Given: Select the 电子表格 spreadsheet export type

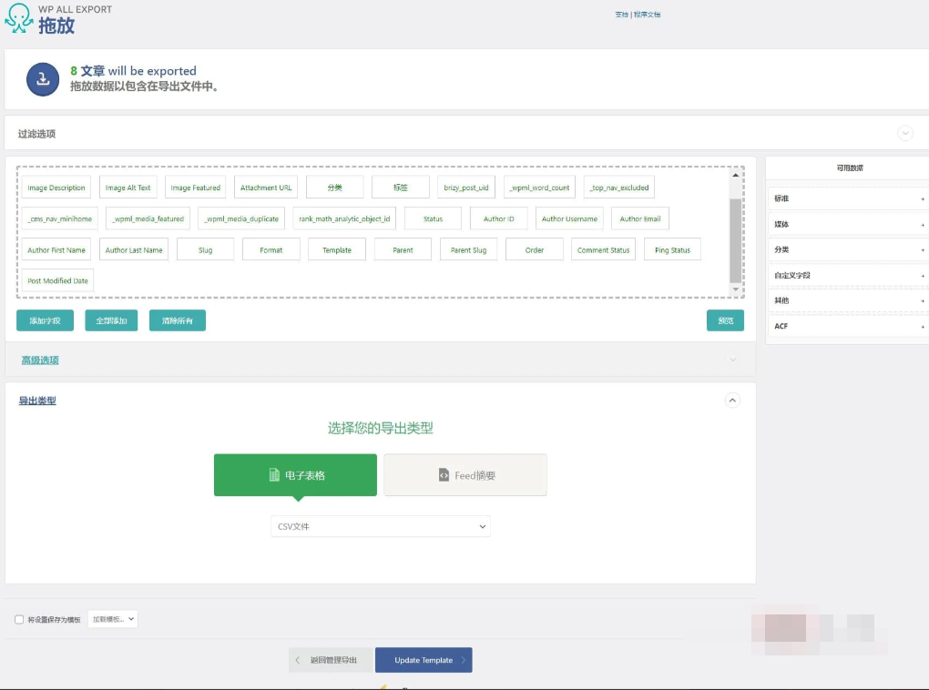Looking at the screenshot, I should [295, 475].
